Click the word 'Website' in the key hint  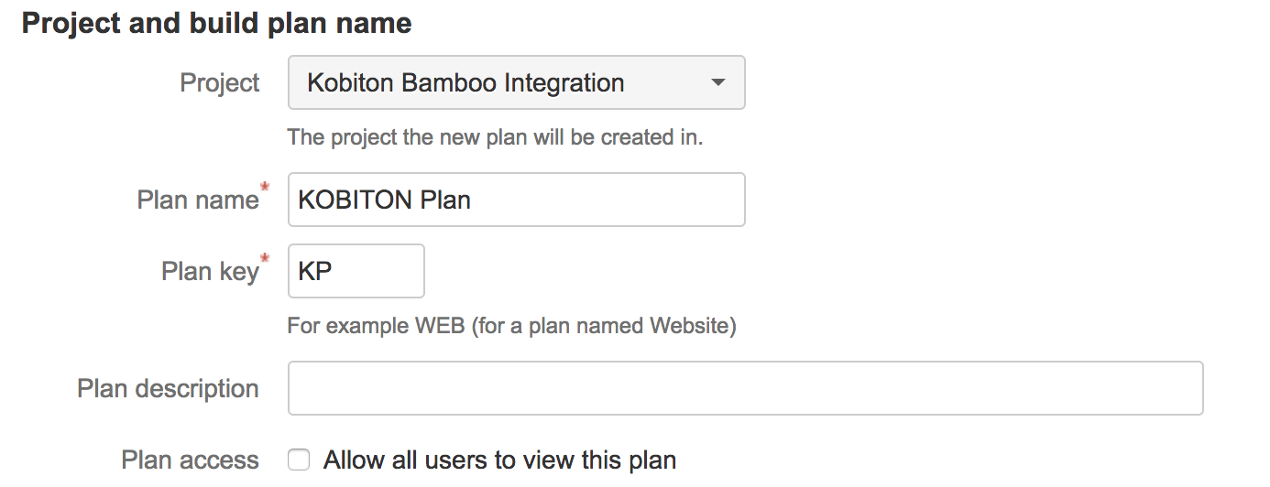click(690, 325)
